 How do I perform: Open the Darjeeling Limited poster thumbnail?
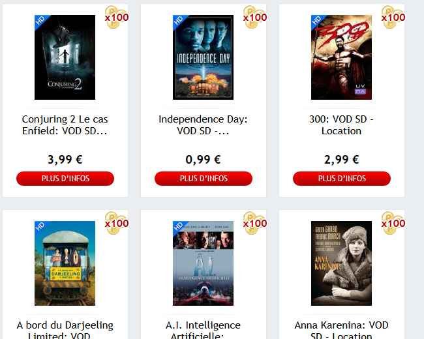pos(65,263)
